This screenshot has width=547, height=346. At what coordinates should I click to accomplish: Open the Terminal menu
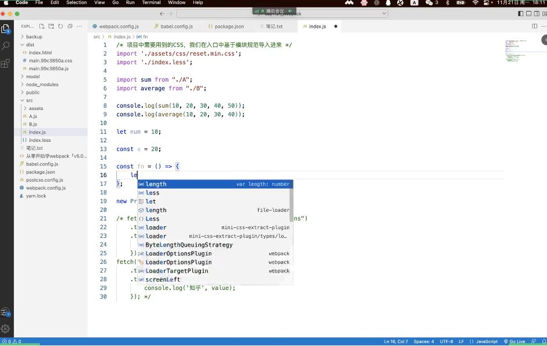[151, 2]
